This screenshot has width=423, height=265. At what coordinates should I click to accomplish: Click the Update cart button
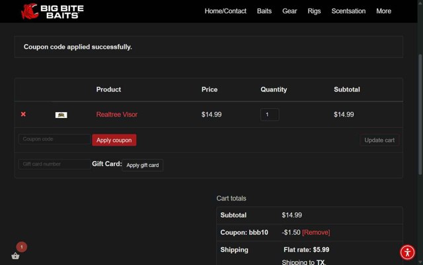(379, 140)
